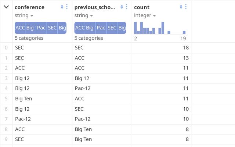
Task: Click sort arrows on conference column
Action: [62, 7]
